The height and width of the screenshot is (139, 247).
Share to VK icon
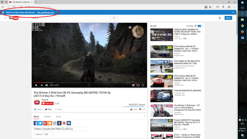click(x=69, y=123)
